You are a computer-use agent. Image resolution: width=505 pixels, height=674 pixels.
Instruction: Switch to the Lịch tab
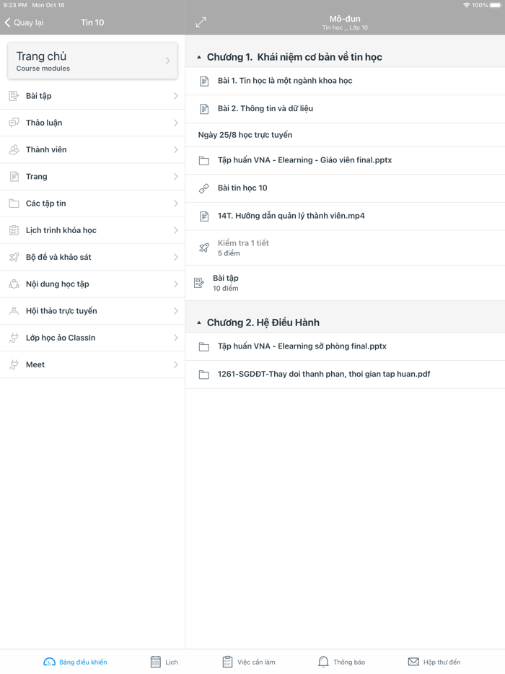tap(164, 662)
